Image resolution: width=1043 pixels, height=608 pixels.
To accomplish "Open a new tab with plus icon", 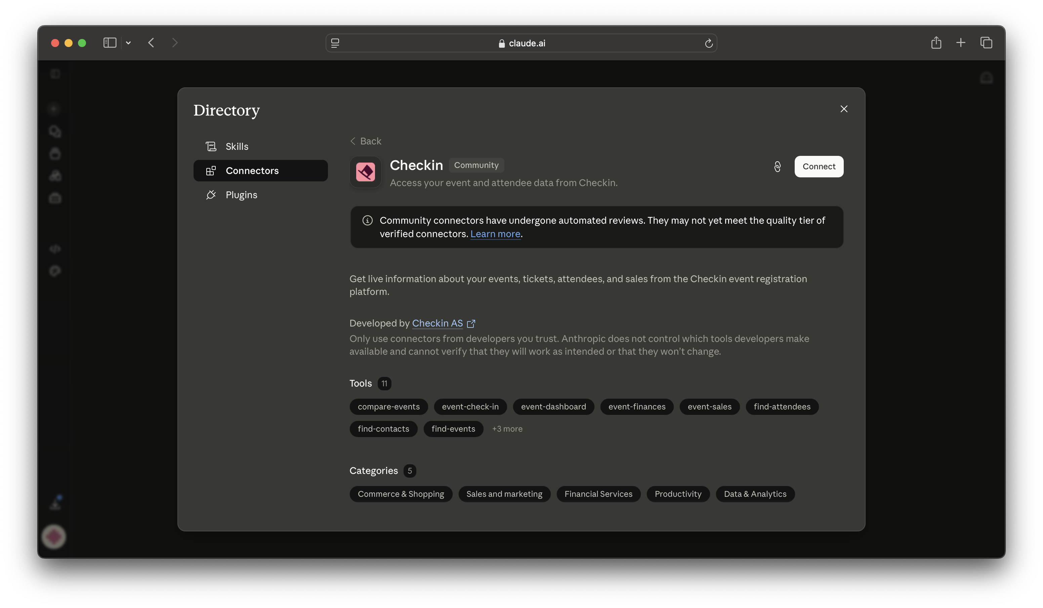I will [961, 43].
